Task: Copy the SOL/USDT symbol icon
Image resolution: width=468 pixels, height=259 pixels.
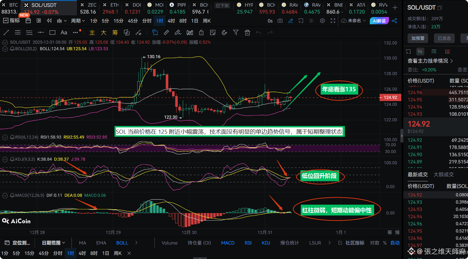Action: pos(440,8)
